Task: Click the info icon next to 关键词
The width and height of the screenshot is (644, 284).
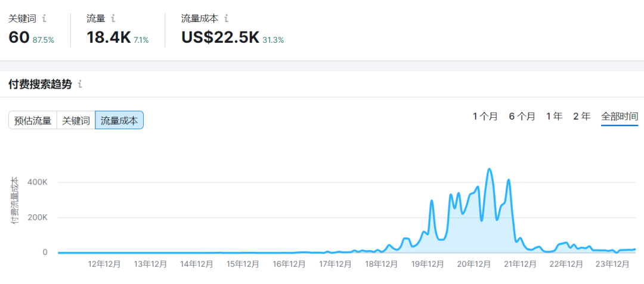Action: point(44,18)
